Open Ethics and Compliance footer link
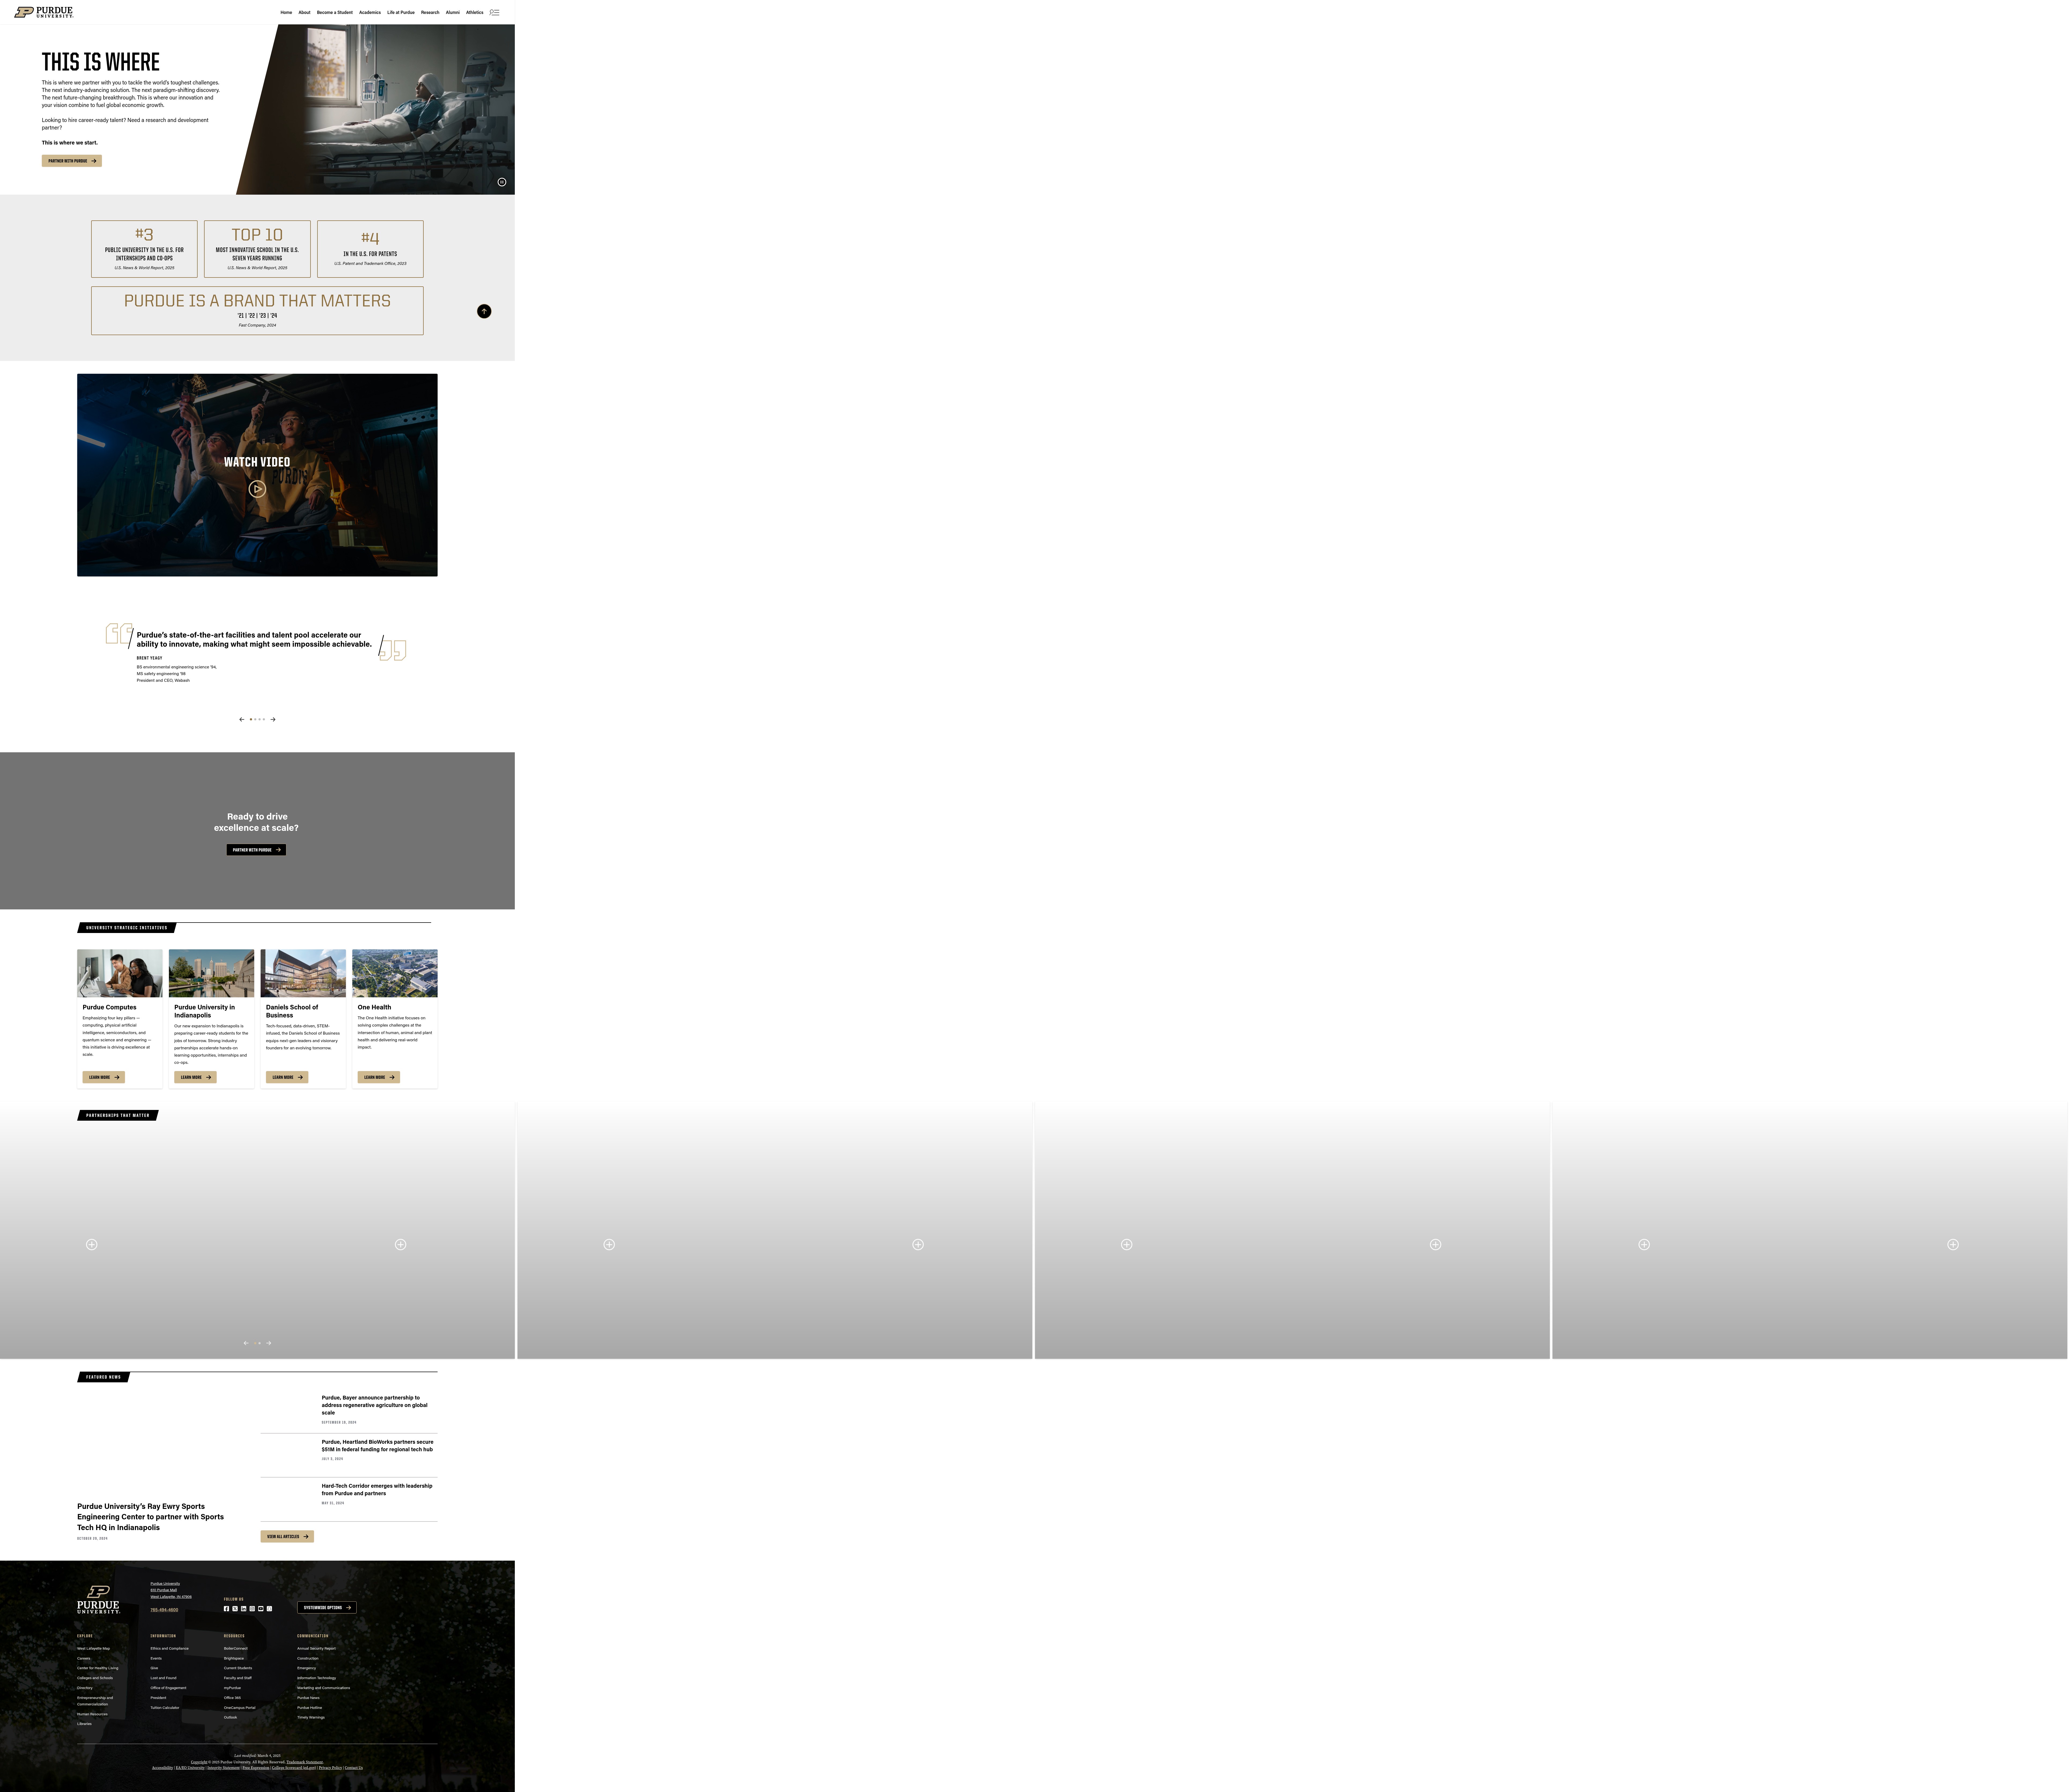This screenshot has height=1792, width=2070. (x=170, y=1649)
